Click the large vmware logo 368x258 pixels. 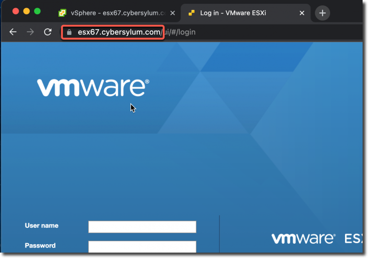pos(93,88)
